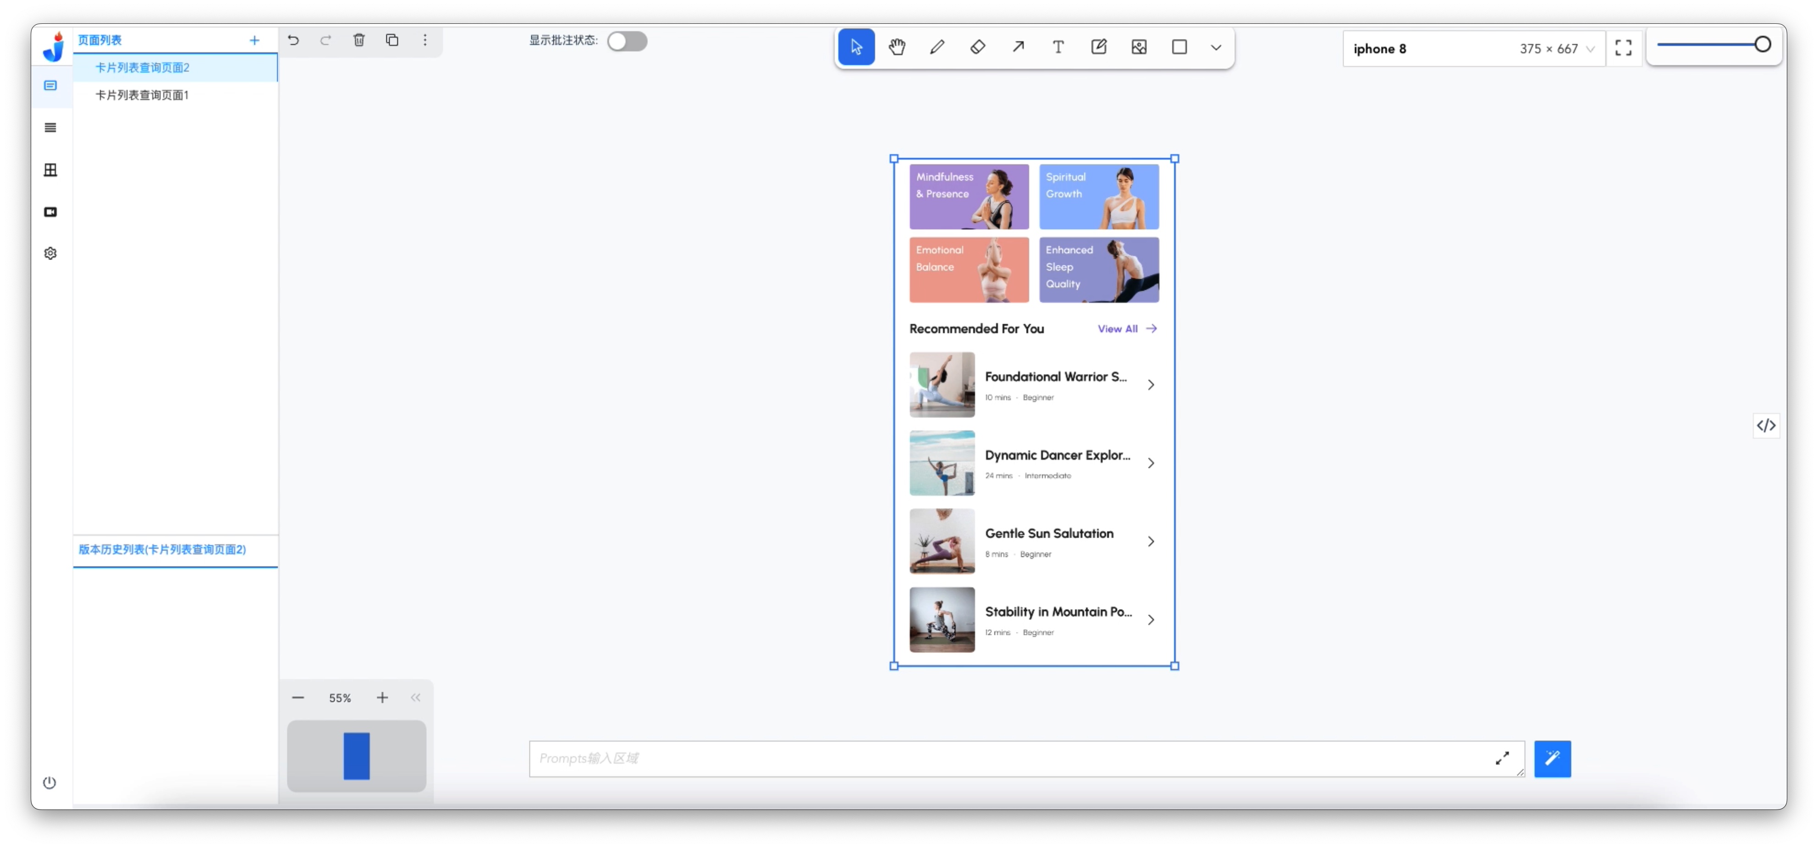Select the pencil draw tool
The width and height of the screenshot is (1818, 848).
pos(937,47)
